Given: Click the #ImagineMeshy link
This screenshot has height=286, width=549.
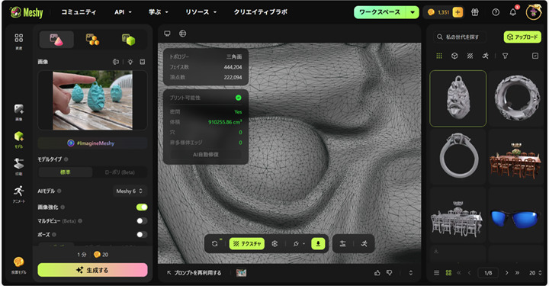Looking at the screenshot, I should 92,143.
